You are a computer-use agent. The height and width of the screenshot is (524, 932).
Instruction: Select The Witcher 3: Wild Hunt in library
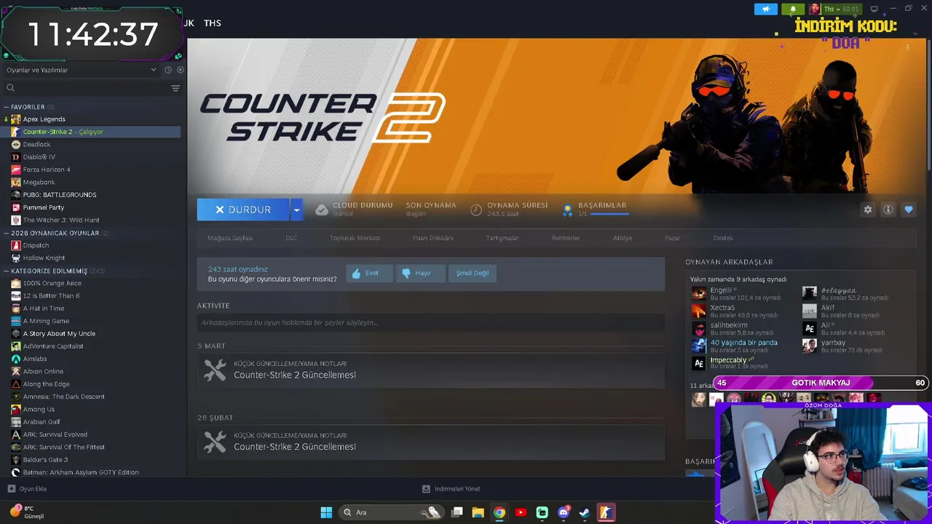61,220
